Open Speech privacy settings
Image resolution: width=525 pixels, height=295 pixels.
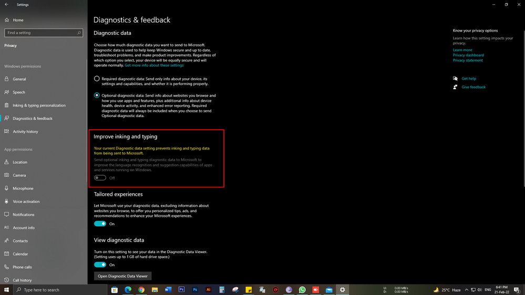[x=19, y=92]
